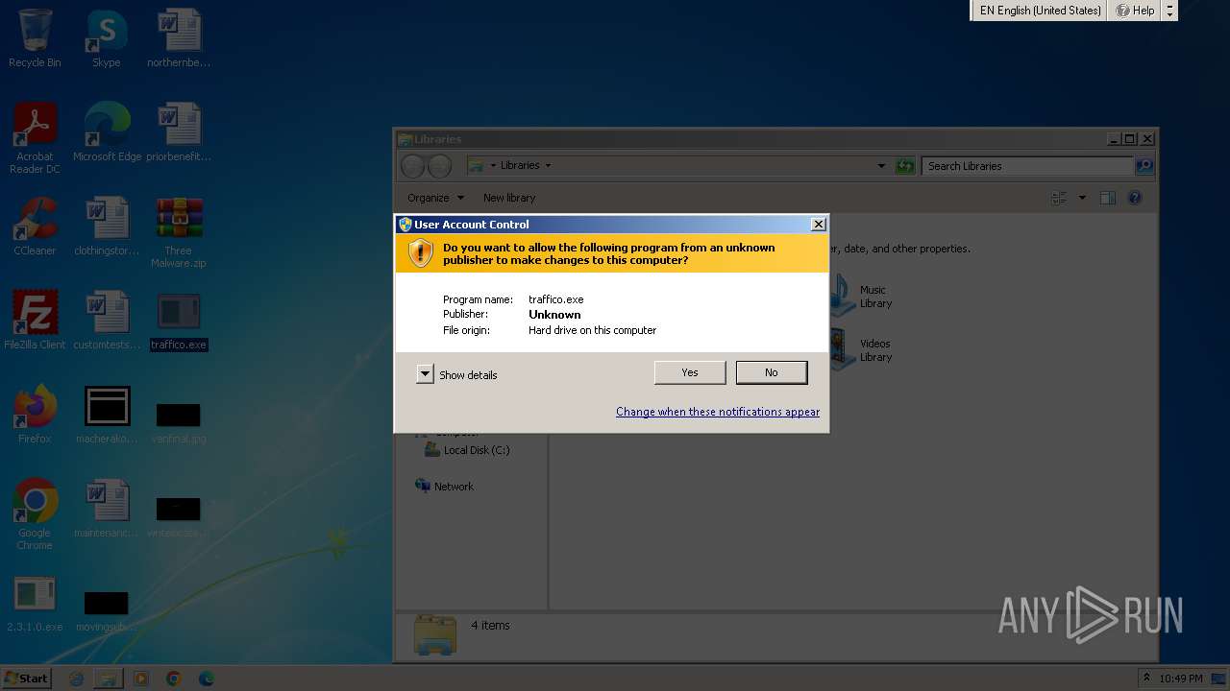Image resolution: width=1230 pixels, height=691 pixels.
Task: Click Yes in User Account Control
Action: (690, 372)
